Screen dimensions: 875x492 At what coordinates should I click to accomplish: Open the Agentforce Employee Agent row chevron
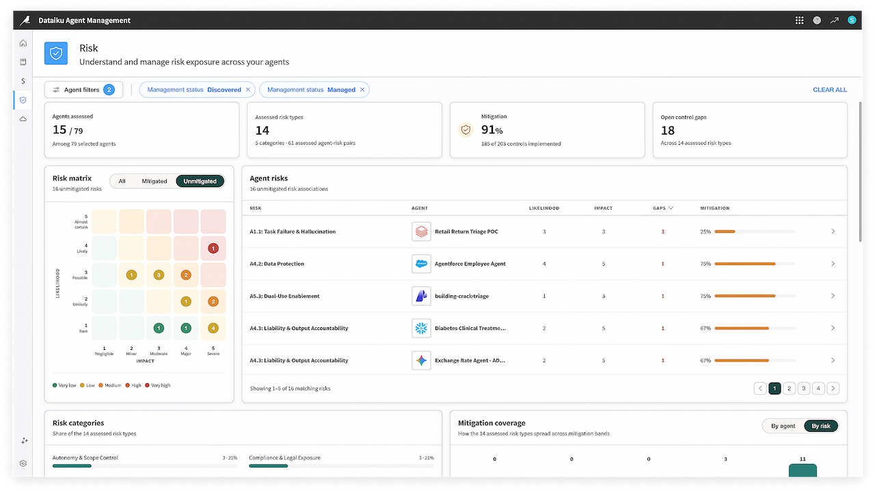click(833, 264)
